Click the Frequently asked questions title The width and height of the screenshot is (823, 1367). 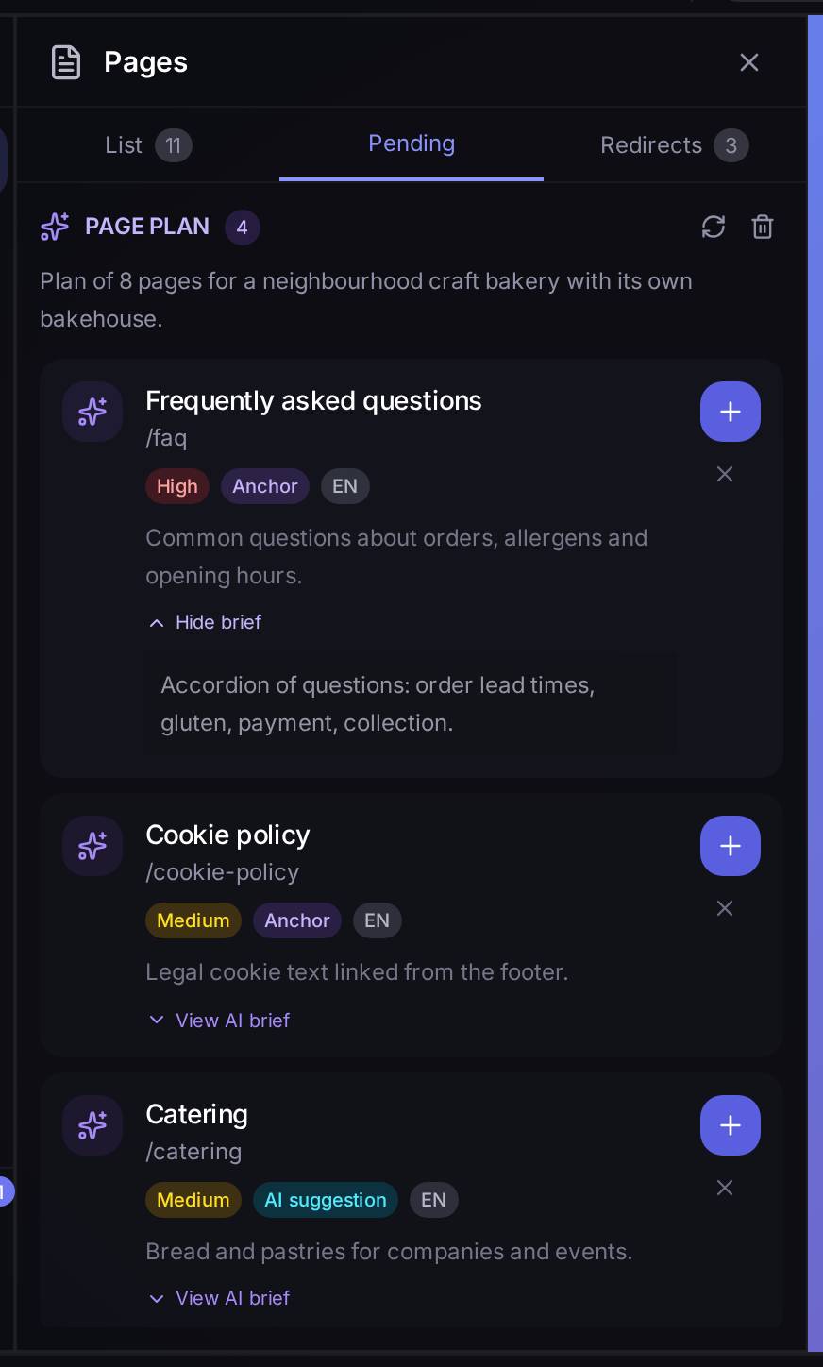tap(313, 400)
